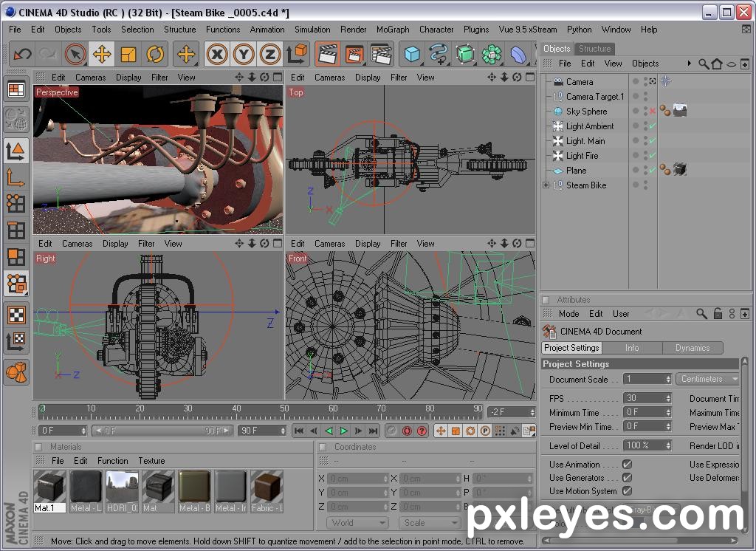Image resolution: width=756 pixels, height=551 pixels.
Task: Select the HDRI material thumbnail
Action: point(122,491)
